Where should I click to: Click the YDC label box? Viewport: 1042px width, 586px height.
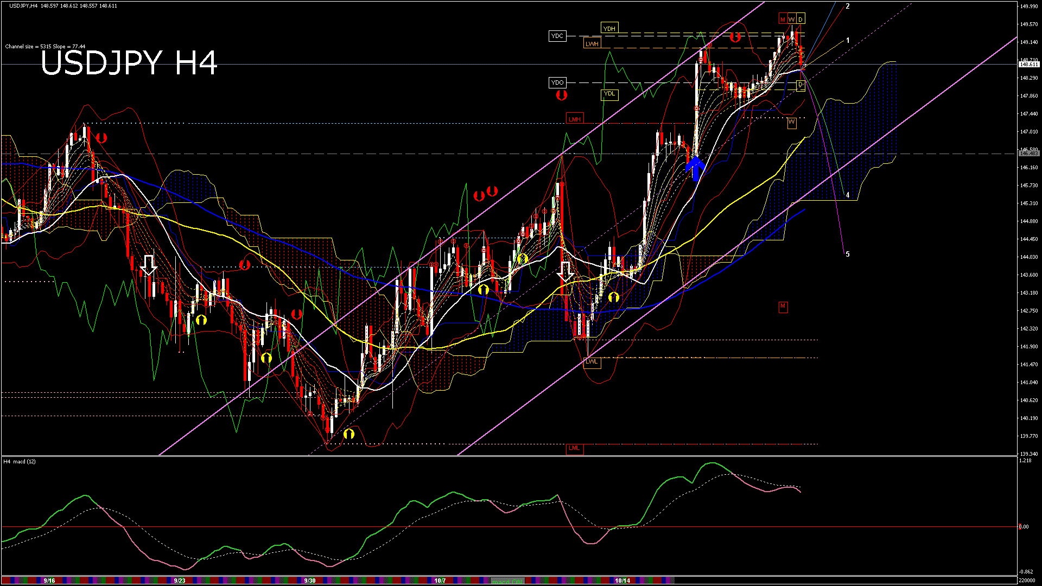(x=557, y=36)
